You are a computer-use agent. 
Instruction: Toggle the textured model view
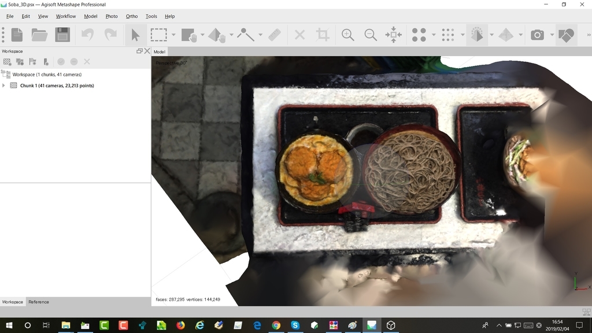477,35
